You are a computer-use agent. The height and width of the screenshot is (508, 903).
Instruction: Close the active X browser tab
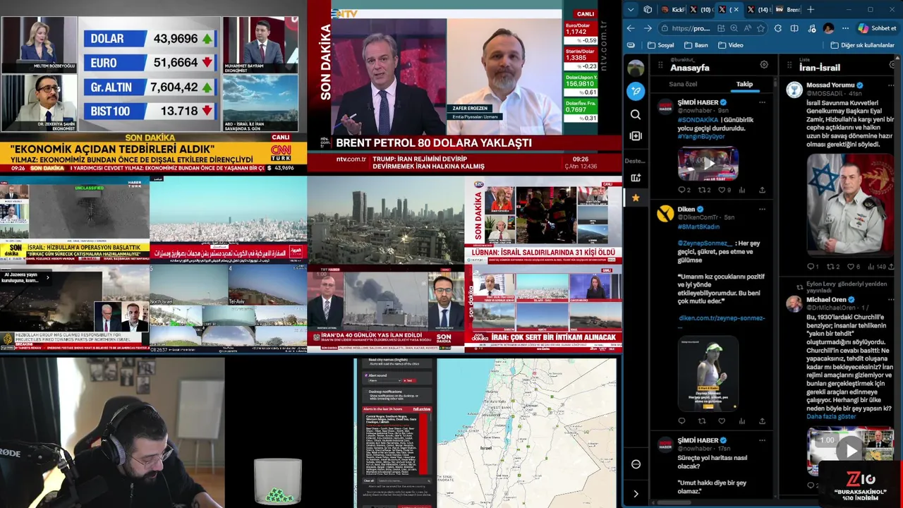(736, 10)
